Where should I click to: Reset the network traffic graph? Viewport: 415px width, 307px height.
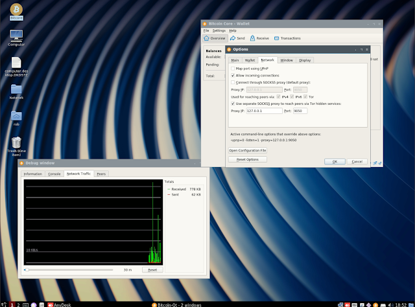click(152, 270)
